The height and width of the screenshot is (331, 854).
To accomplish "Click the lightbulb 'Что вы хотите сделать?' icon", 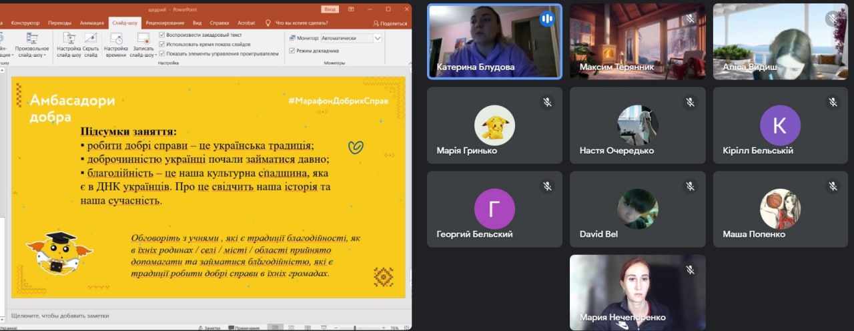I will 268,23.
